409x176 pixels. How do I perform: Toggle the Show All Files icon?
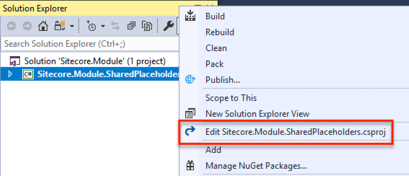pyautogui.click(x=147, y=27)
